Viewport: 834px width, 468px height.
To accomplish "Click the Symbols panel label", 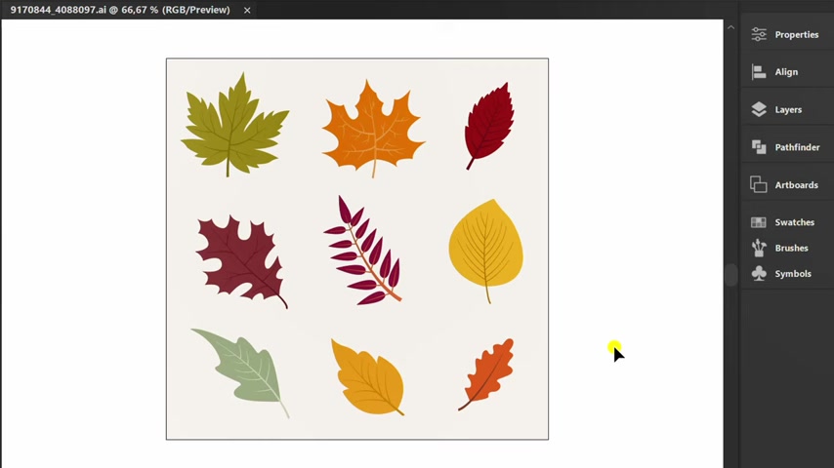I will pos(793,274).
